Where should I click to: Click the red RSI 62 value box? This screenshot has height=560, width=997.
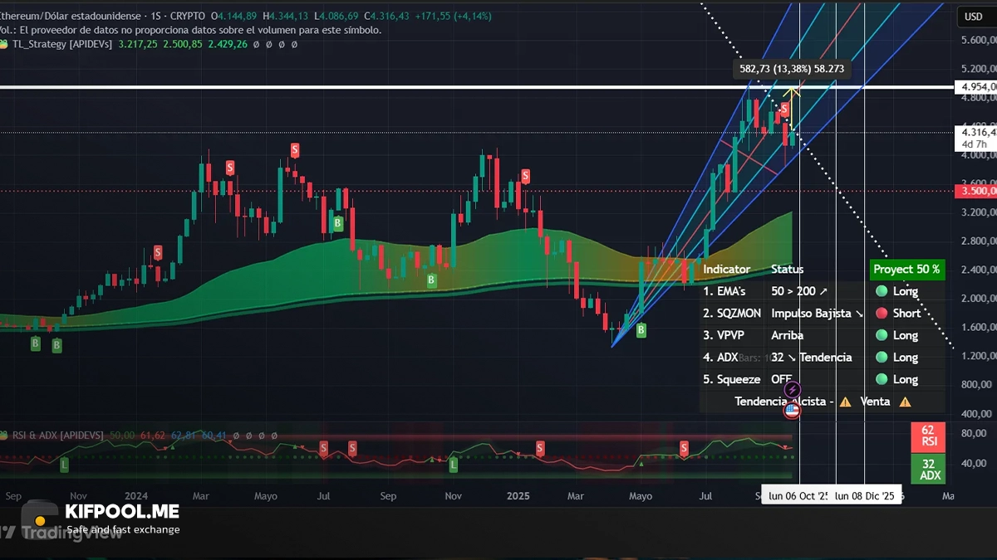pos(928,436)
